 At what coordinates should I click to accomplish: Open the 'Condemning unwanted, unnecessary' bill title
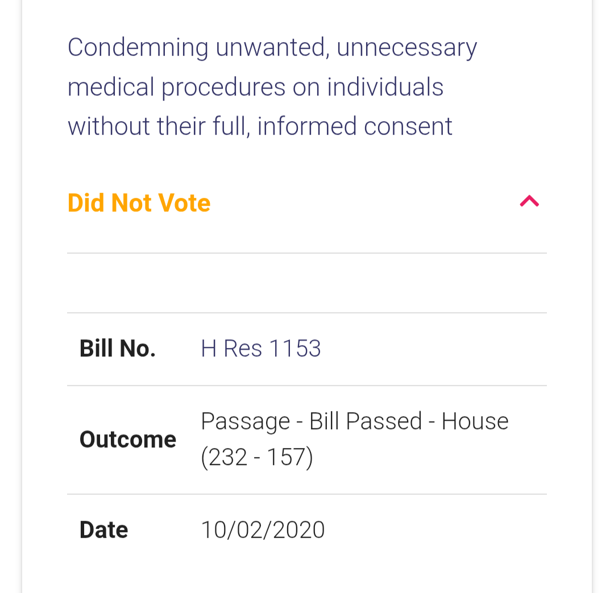pos(272,48)
